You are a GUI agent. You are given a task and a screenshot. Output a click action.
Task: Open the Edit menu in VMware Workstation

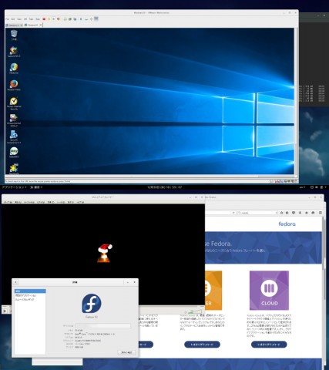pos(13,19)
